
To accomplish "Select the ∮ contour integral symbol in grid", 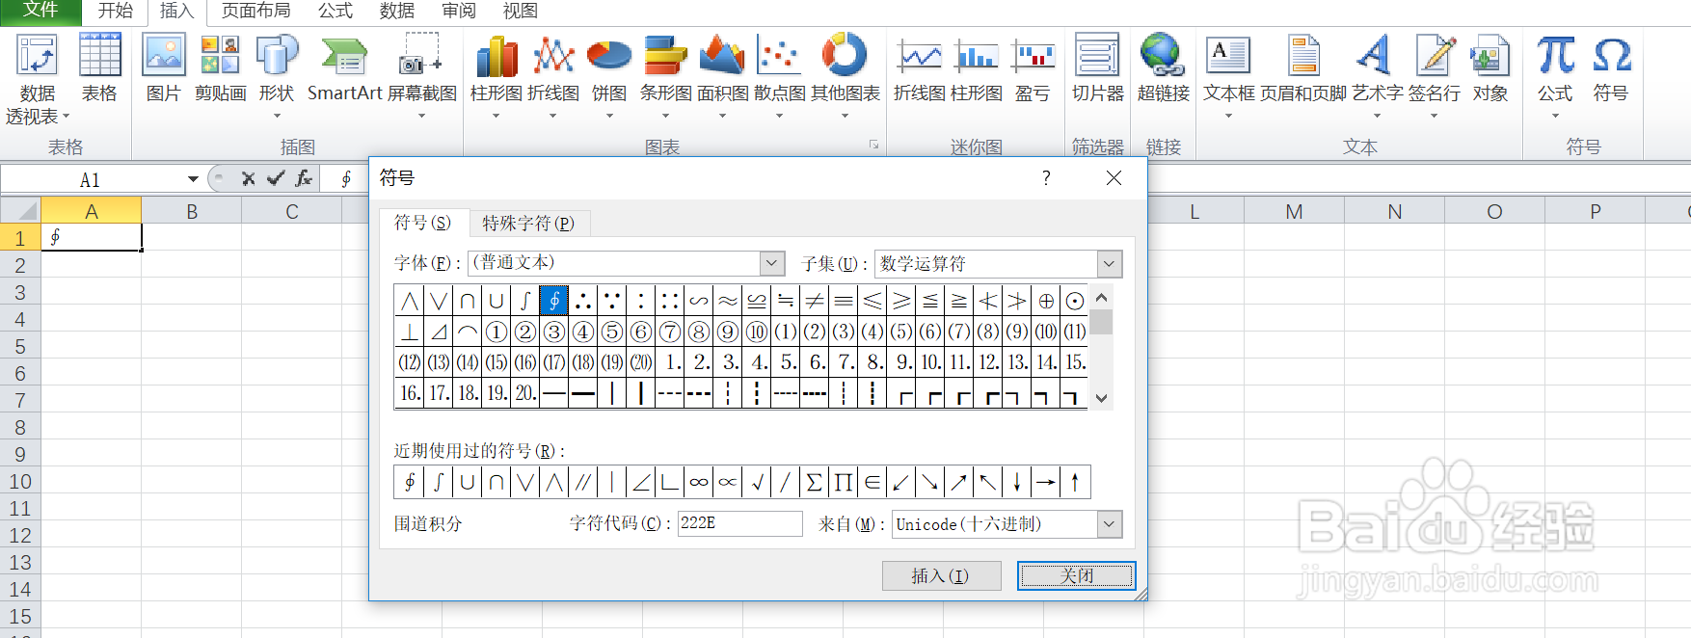I will (x=554, y=301).
